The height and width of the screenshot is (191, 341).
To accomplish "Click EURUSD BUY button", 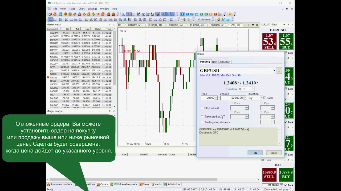I will click(286, 41).
